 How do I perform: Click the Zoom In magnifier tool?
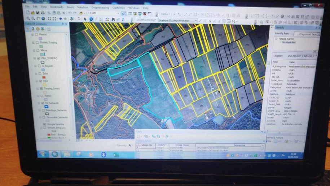pyautogui.click(x=28, y=18)
